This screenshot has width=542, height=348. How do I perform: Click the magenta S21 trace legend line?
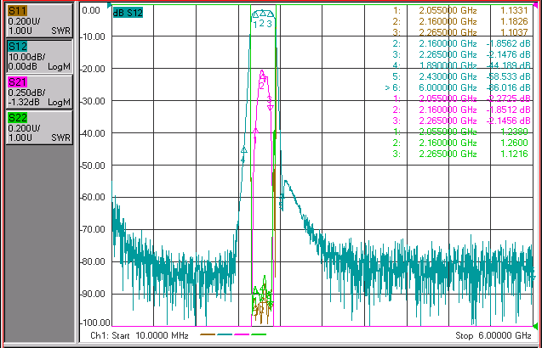click(x=242, y=334)
